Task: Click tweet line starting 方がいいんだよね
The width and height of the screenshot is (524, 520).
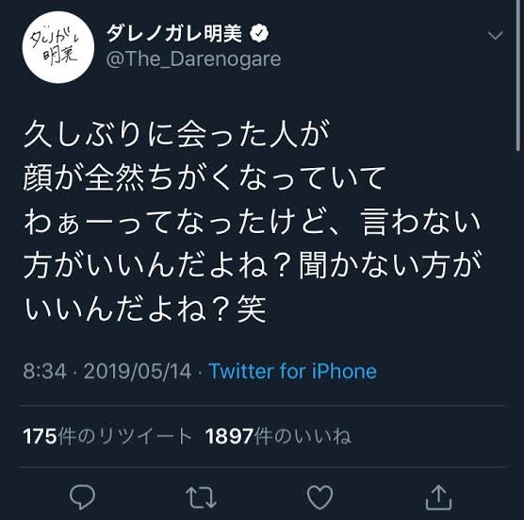Action: [253, 265]
